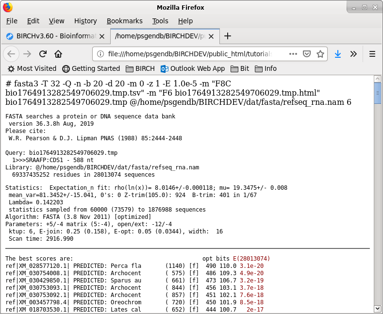The height and width of the screenshot is (314, 383).
Task: Open the Getting Started bookmark
Action: click(x=91, y=68)
